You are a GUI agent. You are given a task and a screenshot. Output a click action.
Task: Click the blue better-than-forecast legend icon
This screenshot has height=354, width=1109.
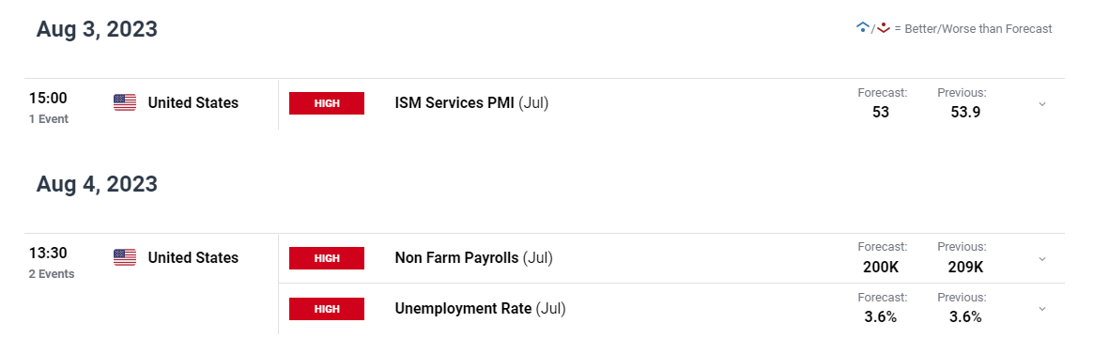(x=862, y=28)
